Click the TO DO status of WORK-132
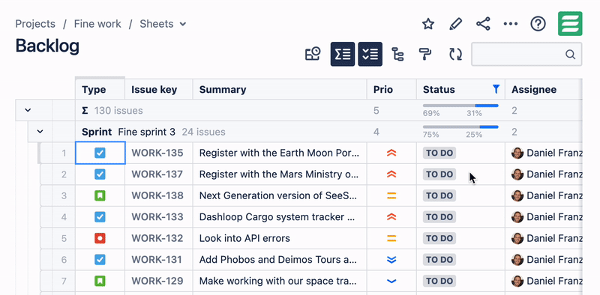This screenshot has height=295, width=600. [439, 239]
